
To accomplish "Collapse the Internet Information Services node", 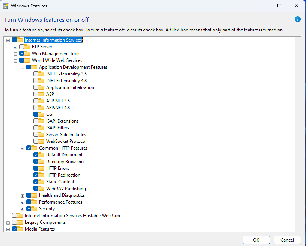I will [x=8, y=40].
